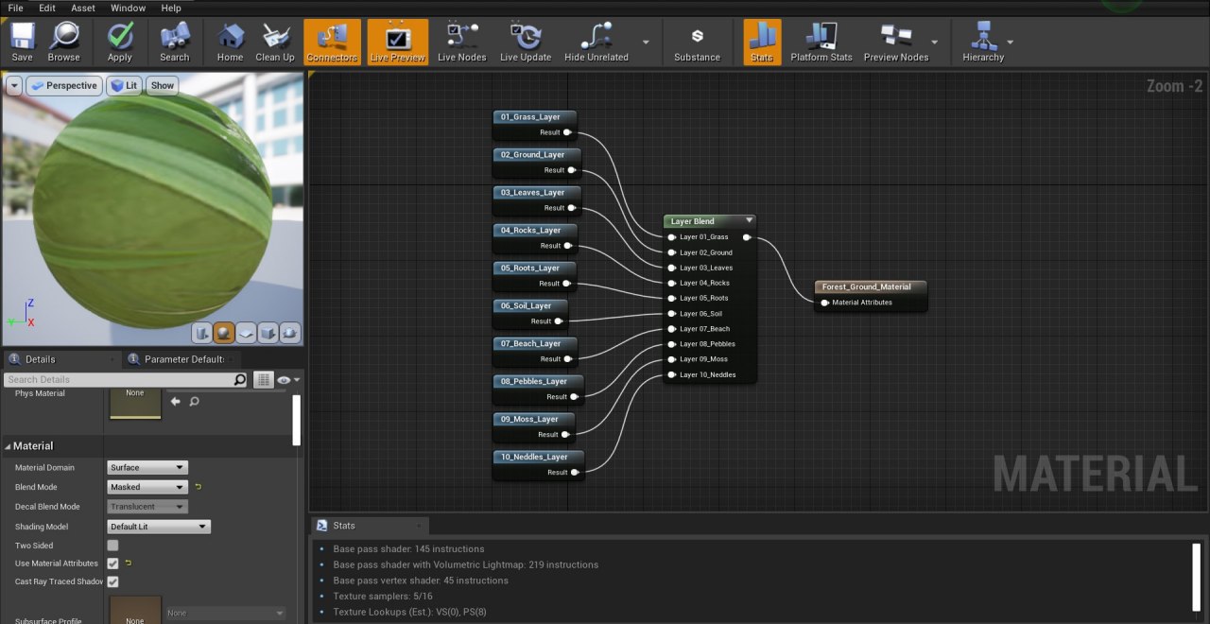Open the Help menu

[171, 8]
